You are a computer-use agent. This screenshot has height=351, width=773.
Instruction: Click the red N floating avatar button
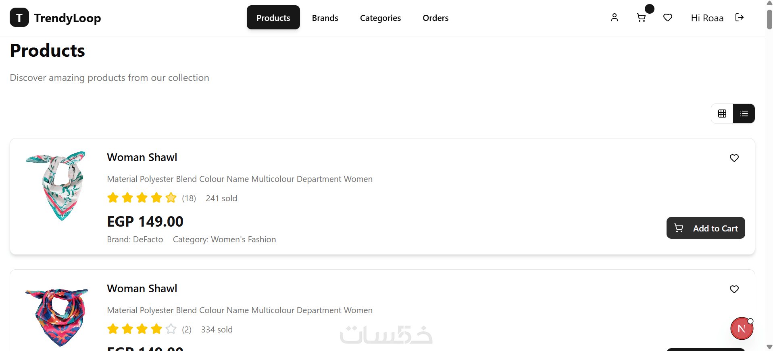click(742, 328)
